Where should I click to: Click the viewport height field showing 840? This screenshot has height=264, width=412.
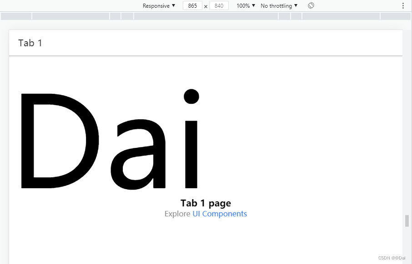pos(219,6)
